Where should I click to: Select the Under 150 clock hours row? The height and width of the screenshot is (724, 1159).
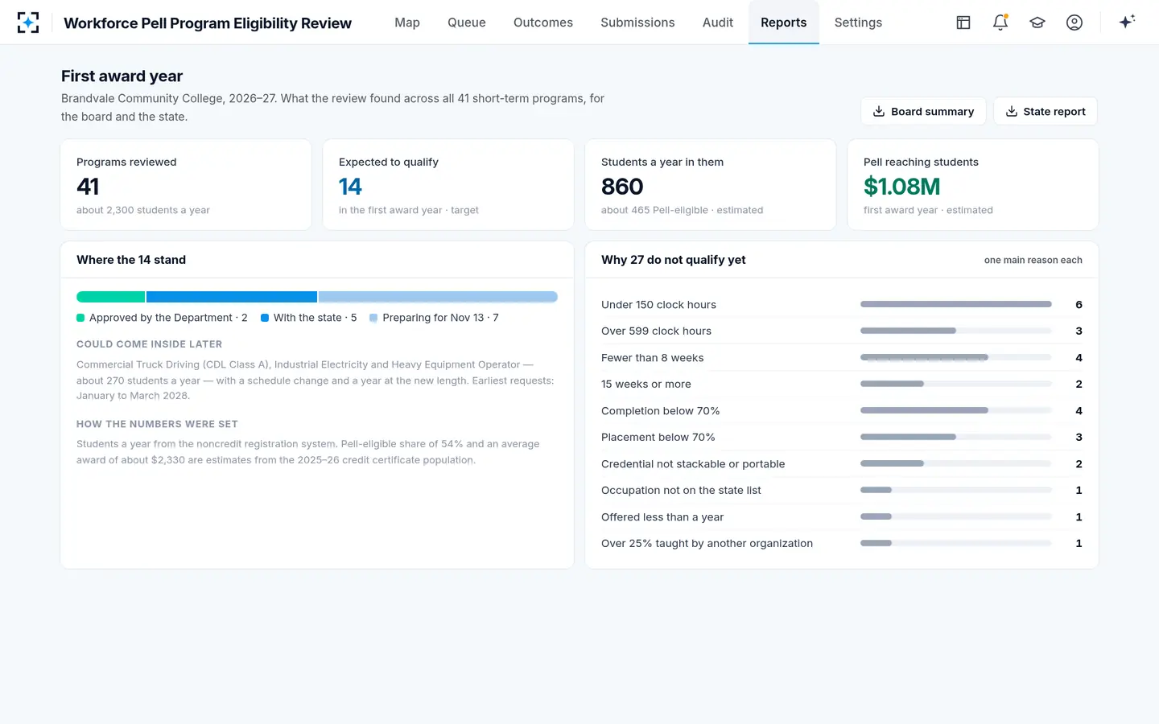[x=842, y=304]
